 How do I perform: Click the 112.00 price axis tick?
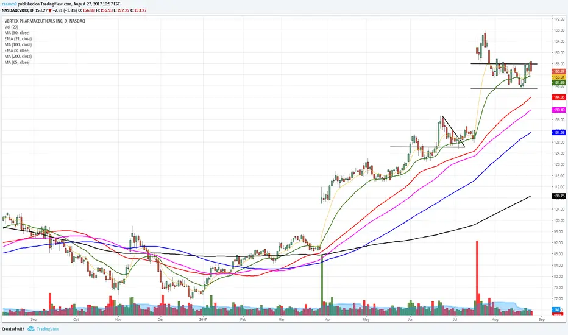point(559,187)
